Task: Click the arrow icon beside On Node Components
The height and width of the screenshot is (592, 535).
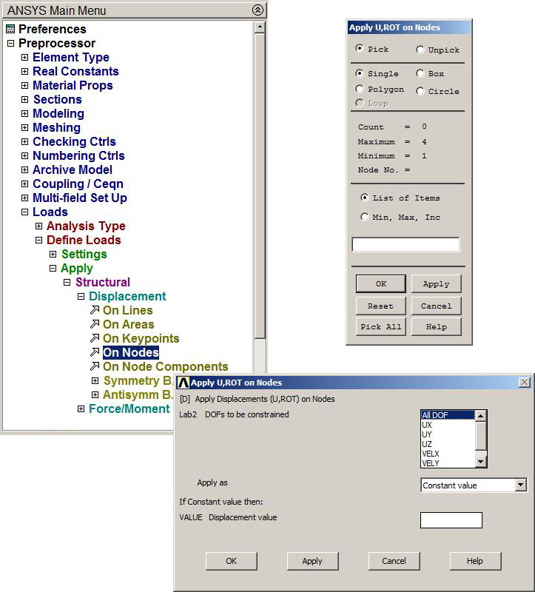Action: pyautogui.click(x=94, y=366)
